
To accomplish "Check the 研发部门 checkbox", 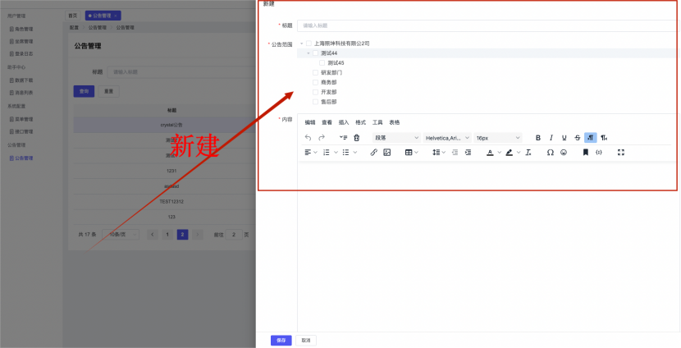I will (x=315, y=72).
